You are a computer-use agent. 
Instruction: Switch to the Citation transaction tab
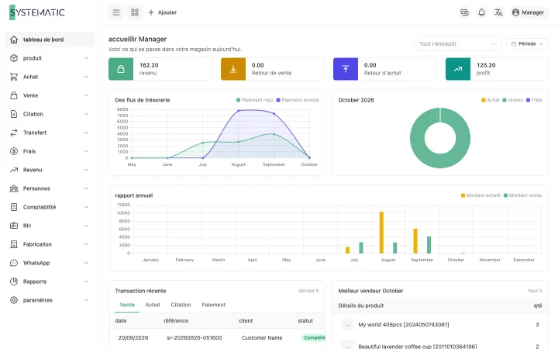(x=181, y=305)
